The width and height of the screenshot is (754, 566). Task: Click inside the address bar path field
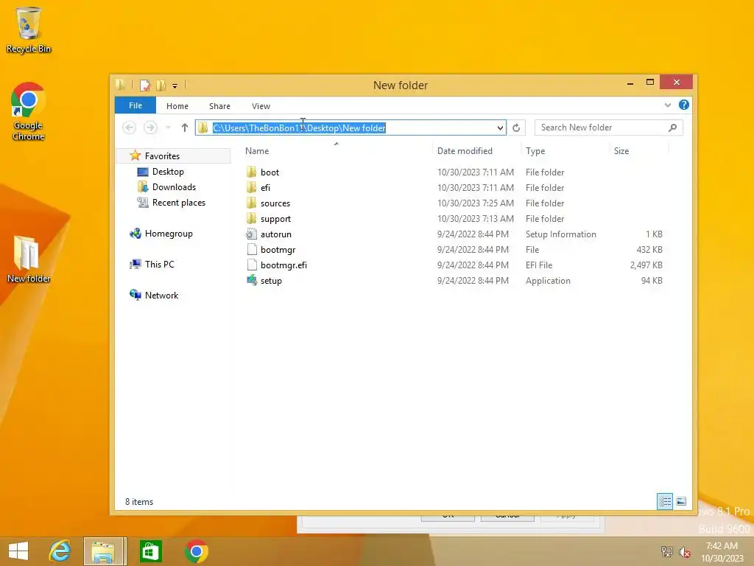tap(350, 127)
